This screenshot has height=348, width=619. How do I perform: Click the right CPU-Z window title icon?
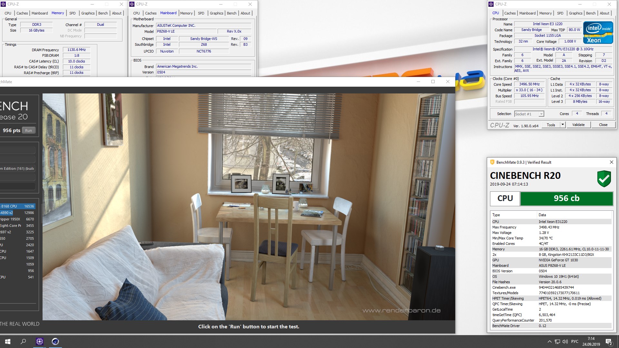491,4
